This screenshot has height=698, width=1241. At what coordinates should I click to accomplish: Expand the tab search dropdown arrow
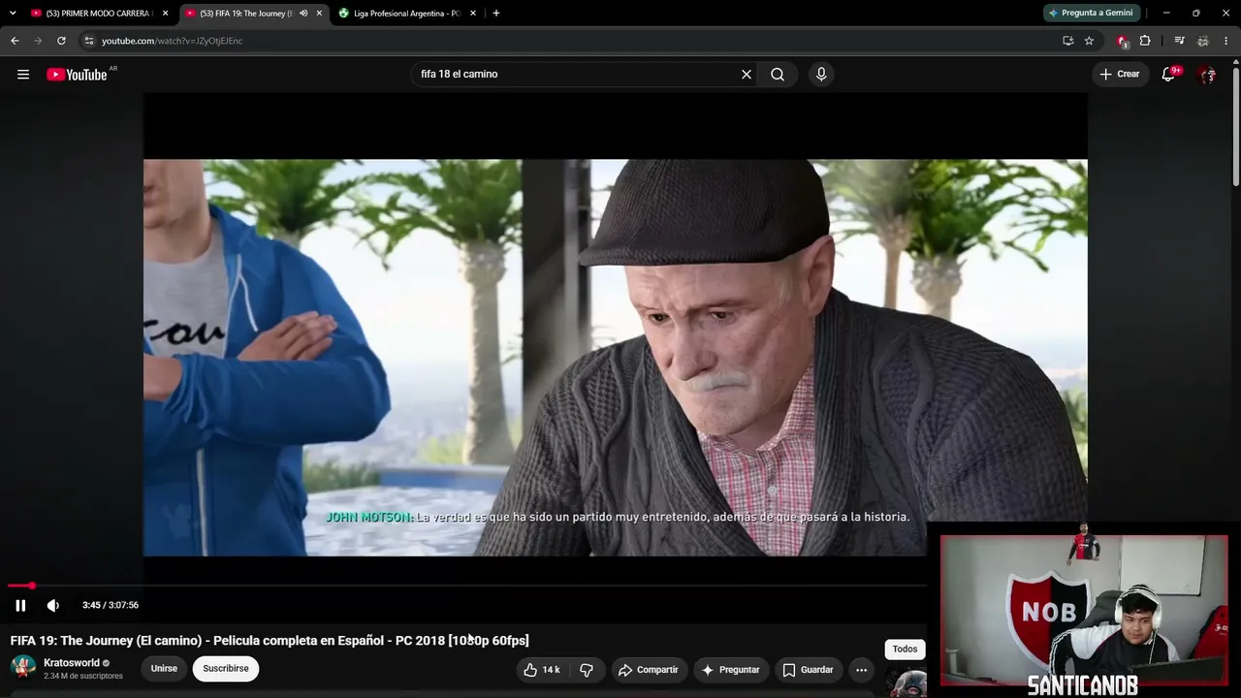click(x=13, y=14)
